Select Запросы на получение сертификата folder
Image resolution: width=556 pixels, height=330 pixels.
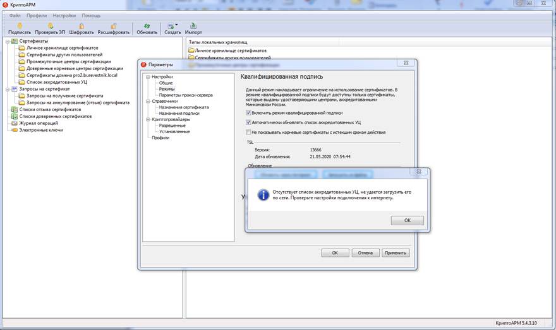pos(61,96)
